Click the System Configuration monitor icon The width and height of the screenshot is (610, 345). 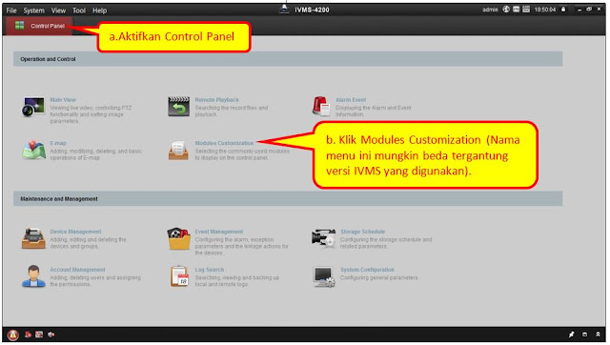coord(324,276)
